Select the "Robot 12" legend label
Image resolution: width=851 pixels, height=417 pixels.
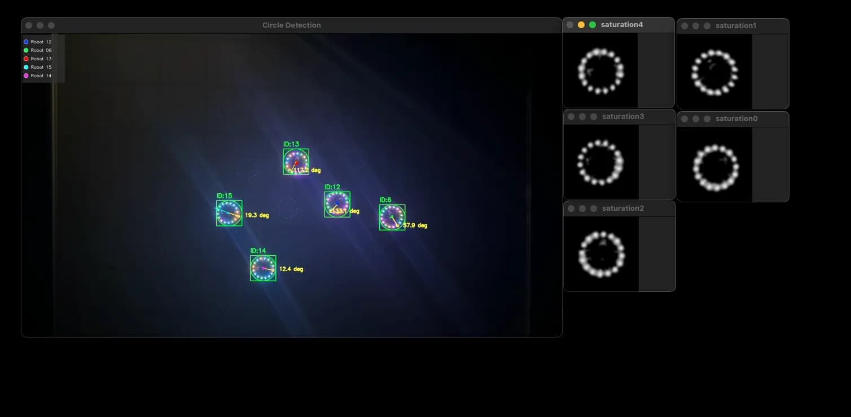(41, 42)
